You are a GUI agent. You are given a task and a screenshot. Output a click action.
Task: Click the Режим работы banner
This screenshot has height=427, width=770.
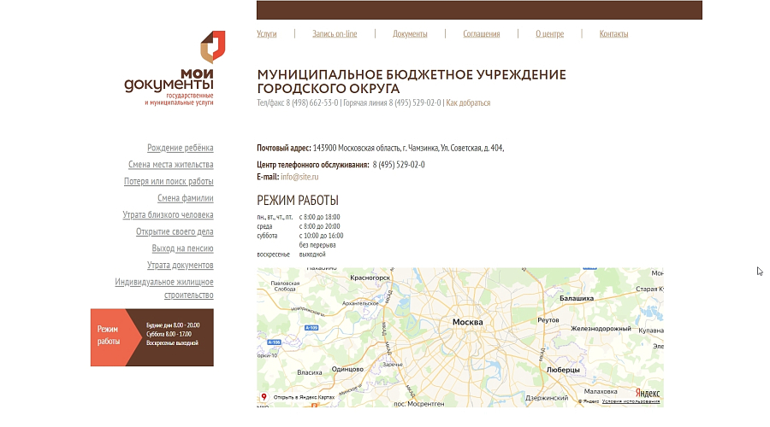coord(152,337)
